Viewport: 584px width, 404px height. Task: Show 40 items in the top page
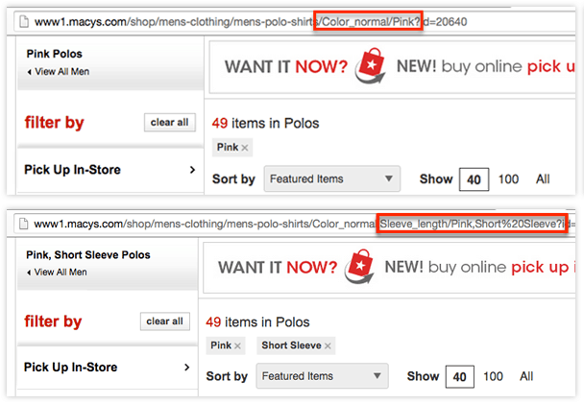(x=474, y=179)
